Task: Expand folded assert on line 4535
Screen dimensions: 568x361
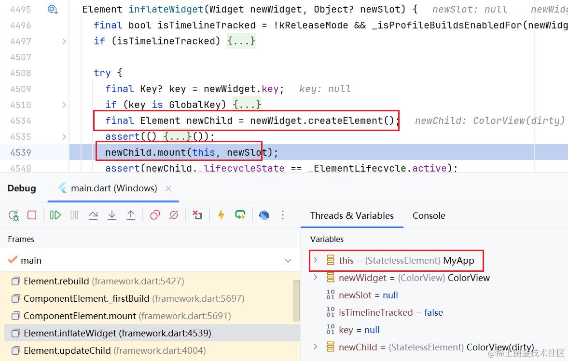Action: 64,137
